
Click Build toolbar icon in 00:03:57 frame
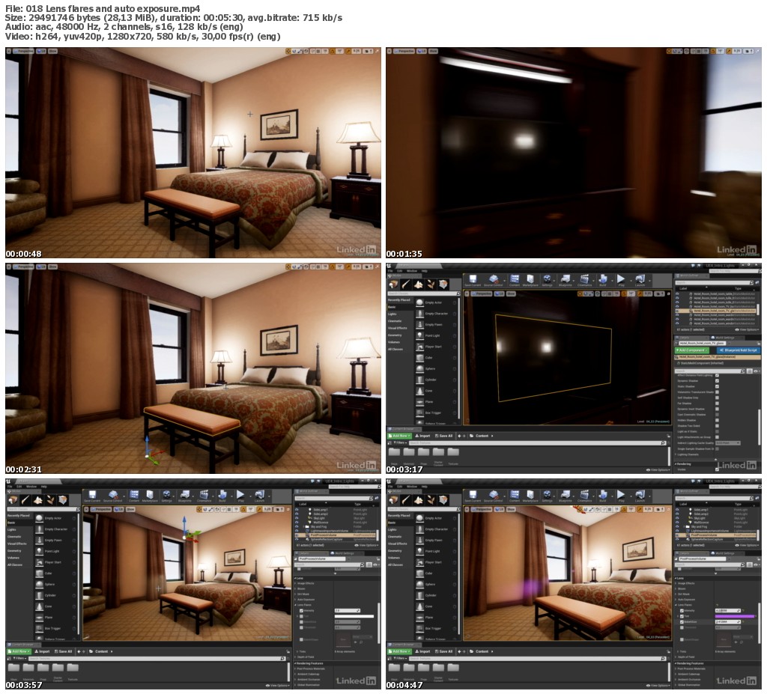click(x=222, y=496)
